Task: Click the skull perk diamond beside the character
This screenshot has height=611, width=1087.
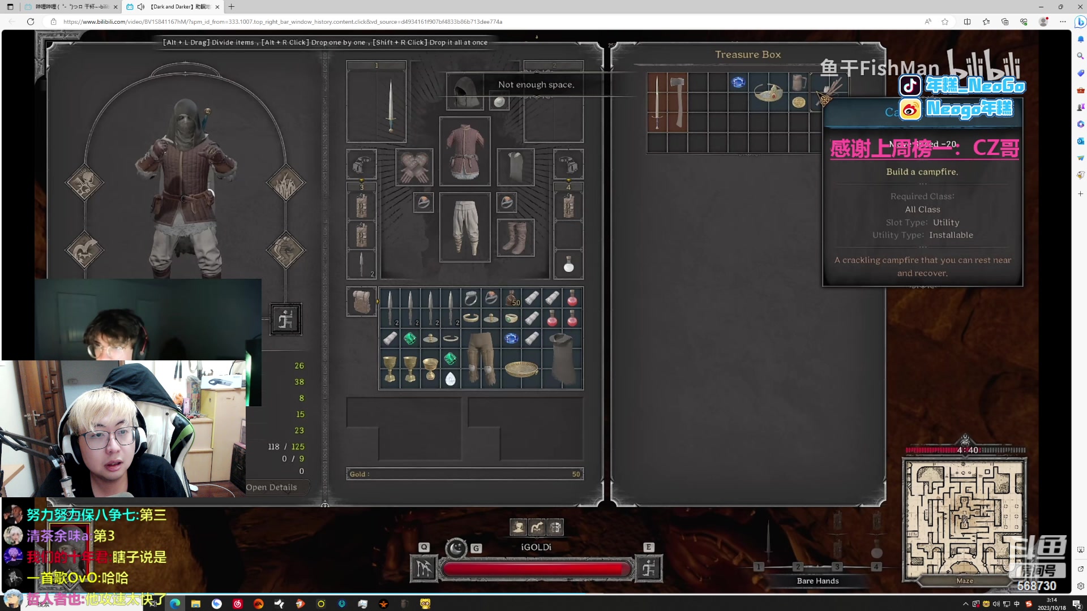Action: [84, 183]
